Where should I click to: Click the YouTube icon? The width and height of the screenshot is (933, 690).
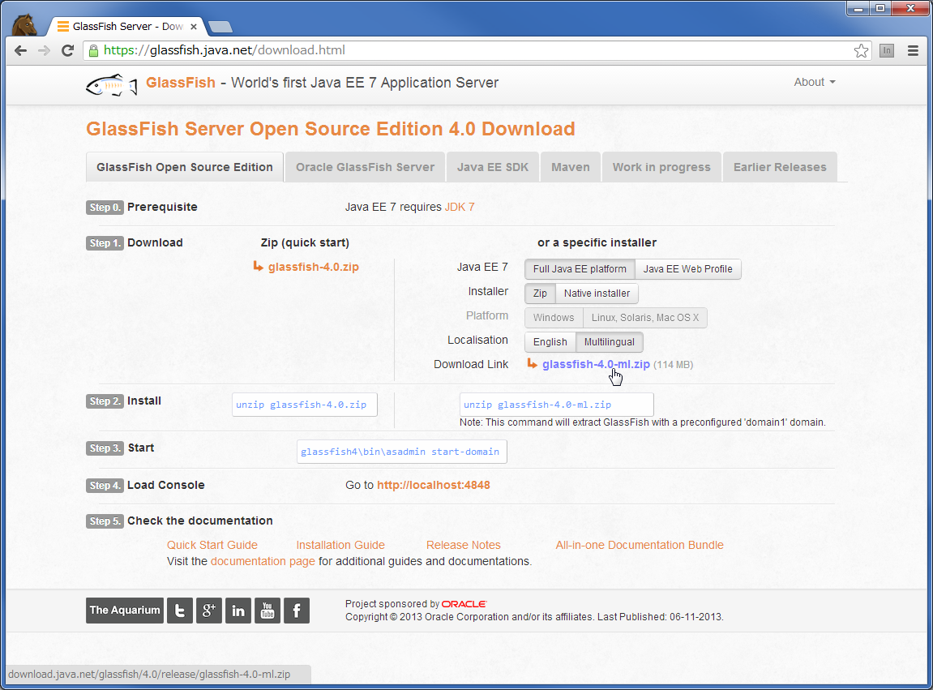(x=267, y=611)
